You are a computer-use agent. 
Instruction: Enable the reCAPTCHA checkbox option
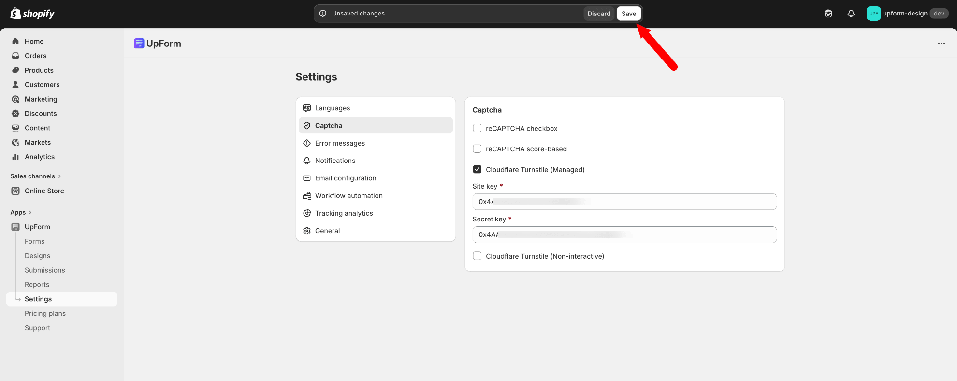(x=477, y=128)
